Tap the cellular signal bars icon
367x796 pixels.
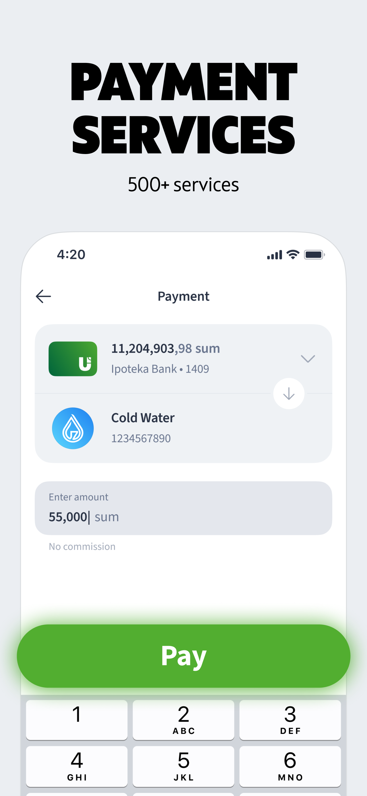click(275, 255)
